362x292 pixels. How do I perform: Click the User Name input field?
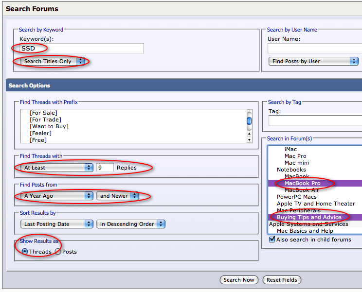tap(315, 48)
